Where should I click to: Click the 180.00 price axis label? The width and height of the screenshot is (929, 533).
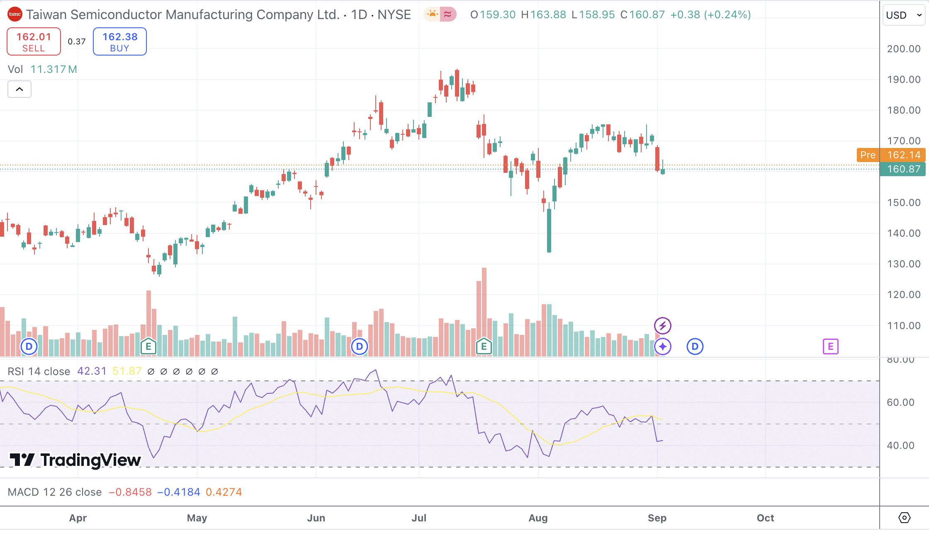click(x=904, y=110)
